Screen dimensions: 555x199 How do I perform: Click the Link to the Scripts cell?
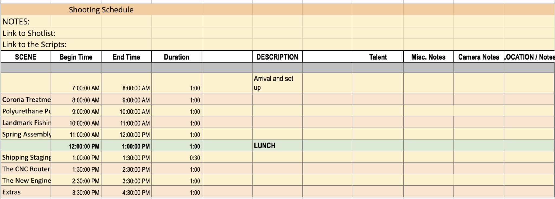tap(34, 44)
